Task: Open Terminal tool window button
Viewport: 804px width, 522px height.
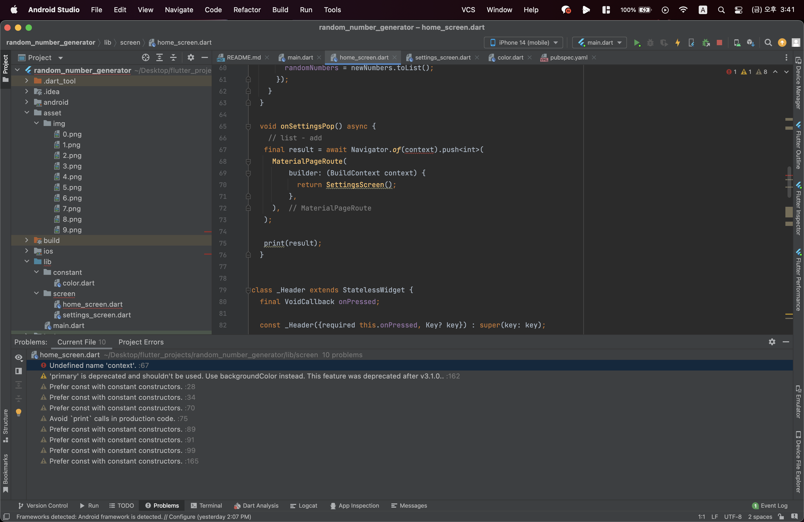Action: click(x=206, y=506)
